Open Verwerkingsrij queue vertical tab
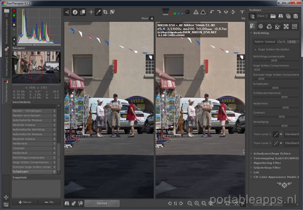This screenshot has width=303, height=210. click(x=7, y=62)
